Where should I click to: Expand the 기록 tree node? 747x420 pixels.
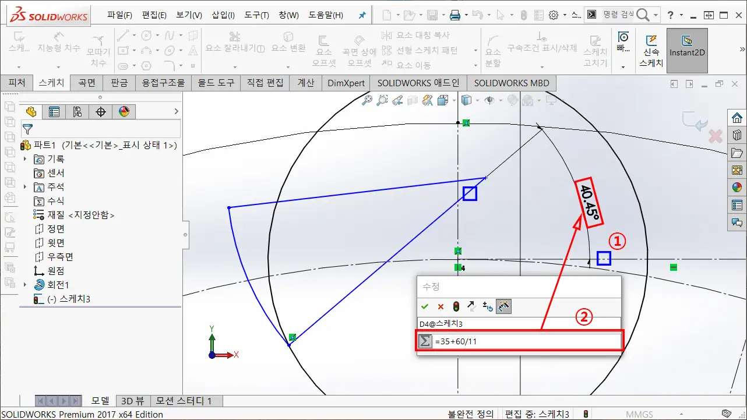[x=24, y=159]
